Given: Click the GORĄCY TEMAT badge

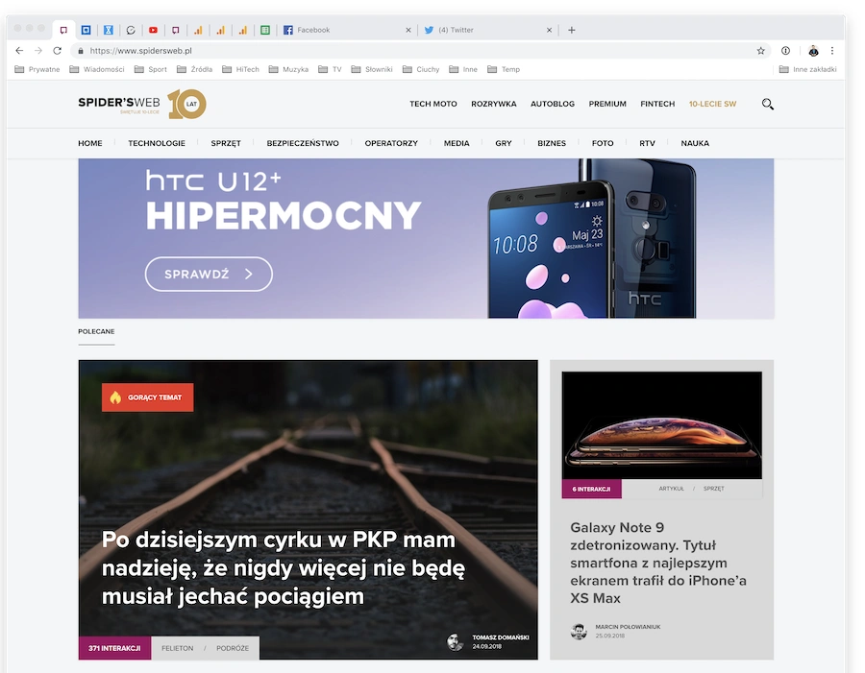Looking at the screenshot, I should [147, 397].
